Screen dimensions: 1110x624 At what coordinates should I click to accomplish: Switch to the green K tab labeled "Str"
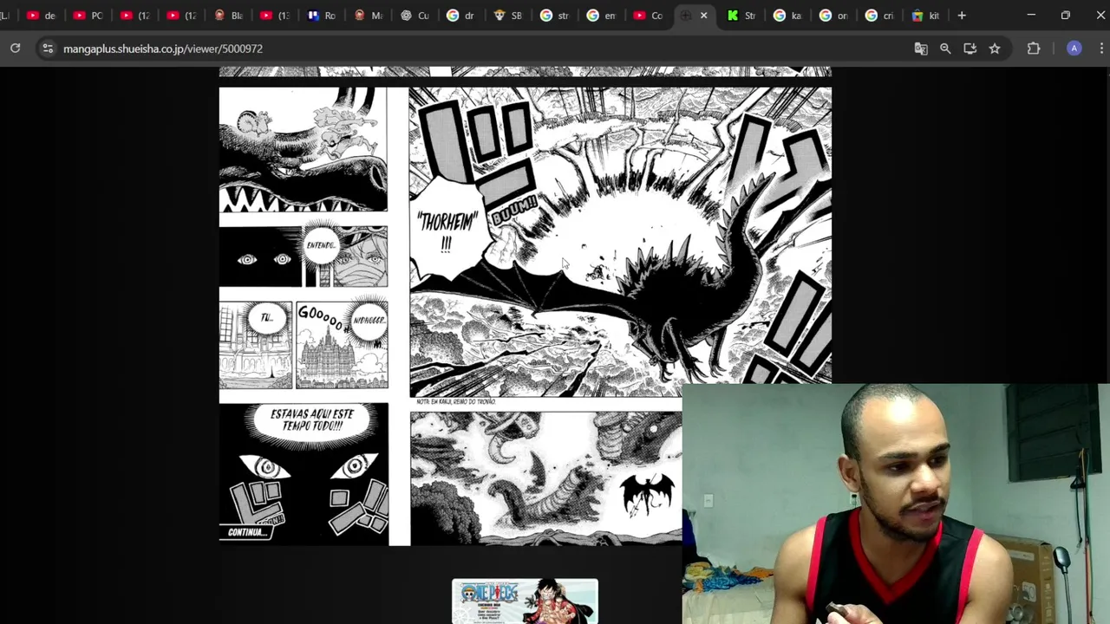[742, 16]
